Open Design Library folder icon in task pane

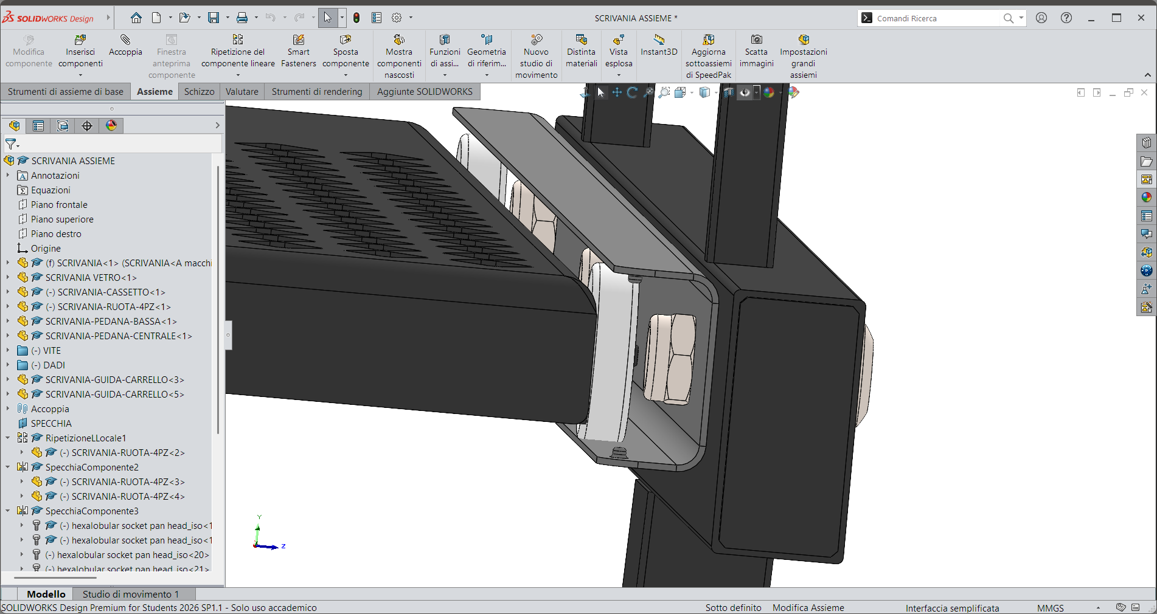[x=1147, y=161]
